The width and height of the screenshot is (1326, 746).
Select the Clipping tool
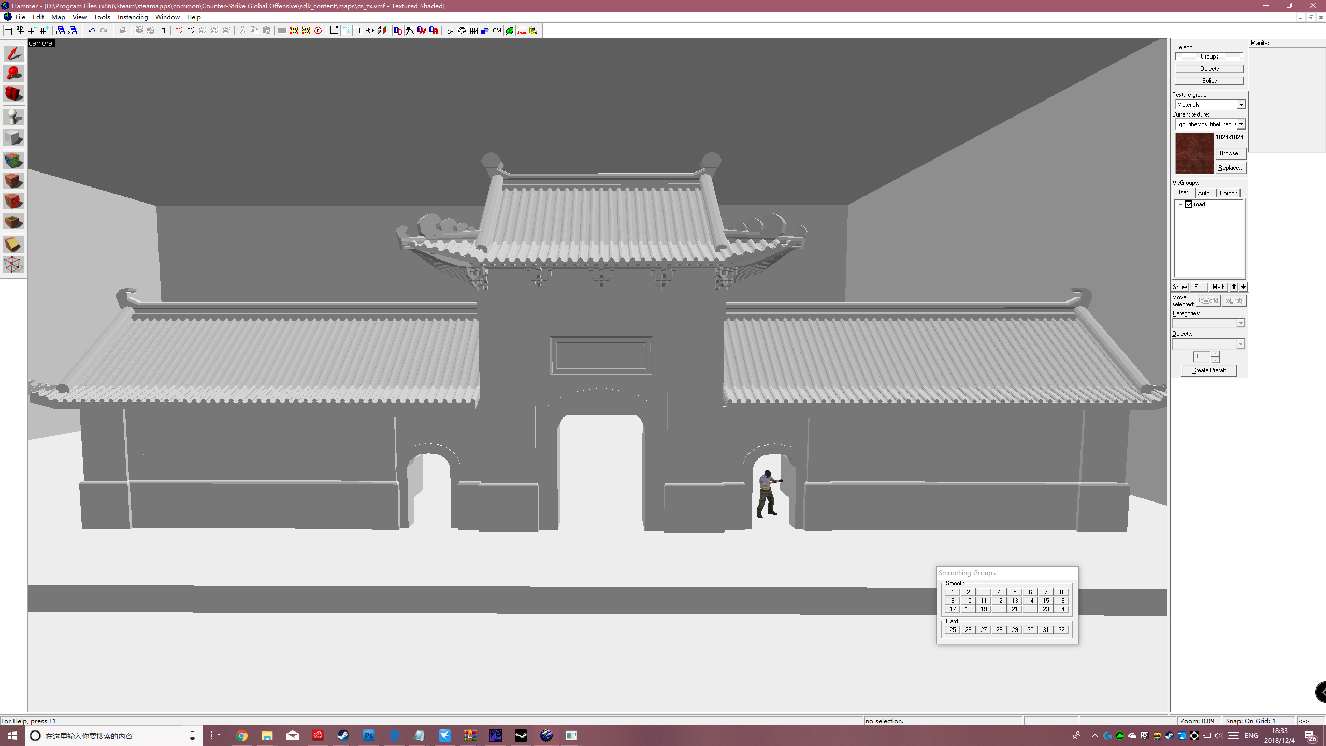click(13, 245)
